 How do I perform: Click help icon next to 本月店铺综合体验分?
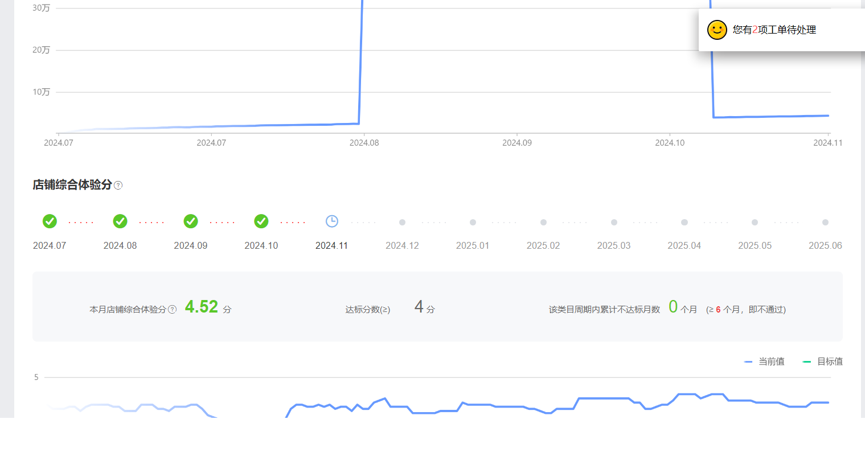[x=173, y=309]
